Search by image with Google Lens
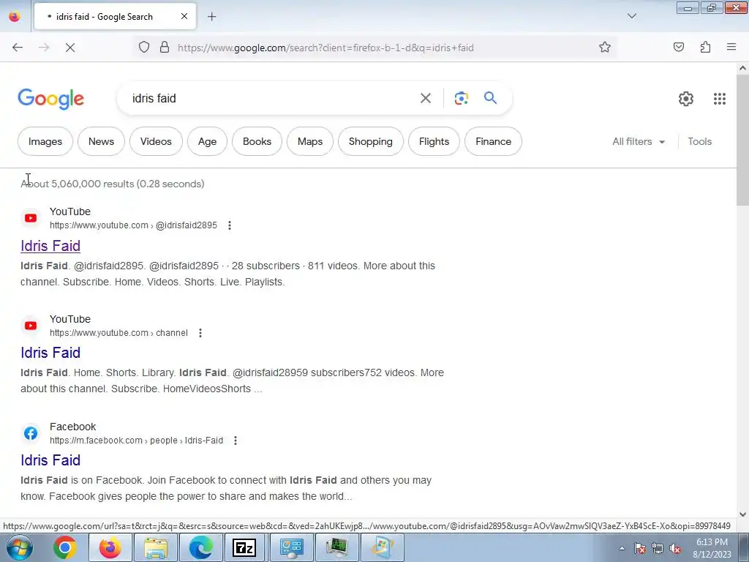The width and height of the screenshot is (749, 562). tap(461, 99)
